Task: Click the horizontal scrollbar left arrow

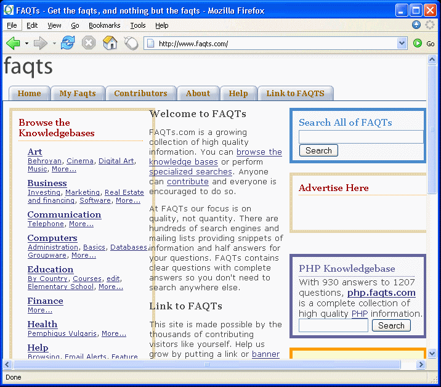Action: (7, 364)
